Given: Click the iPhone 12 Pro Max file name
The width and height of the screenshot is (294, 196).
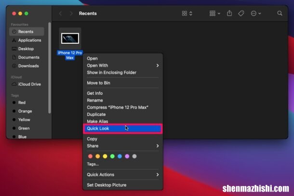Looking at the screenshot, I should [x=70, y=55].
